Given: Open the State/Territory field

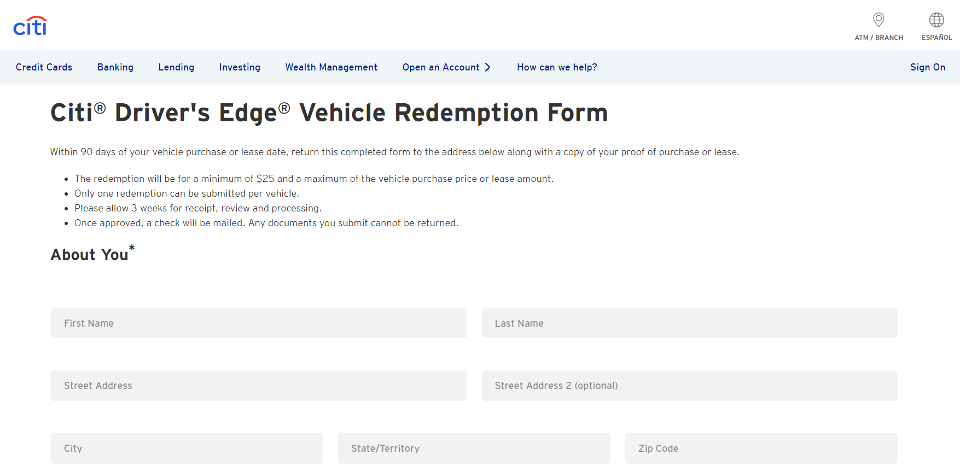Looking at the screenshot, I should click(x=474, y=449).
